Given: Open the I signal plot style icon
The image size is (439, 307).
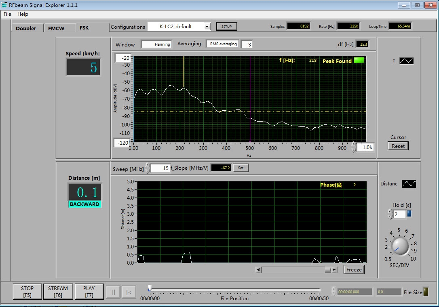Looking at the screenshot, I should [406, 61].
